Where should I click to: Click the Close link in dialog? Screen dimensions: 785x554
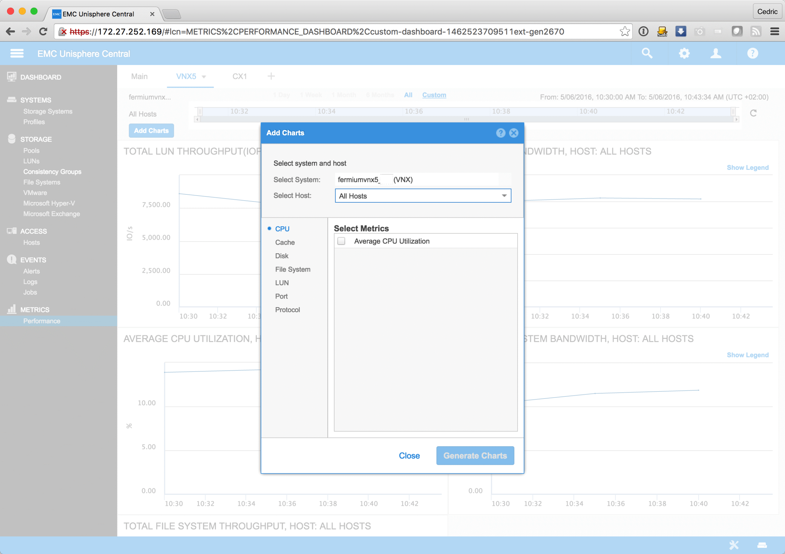tap(409, 456)
